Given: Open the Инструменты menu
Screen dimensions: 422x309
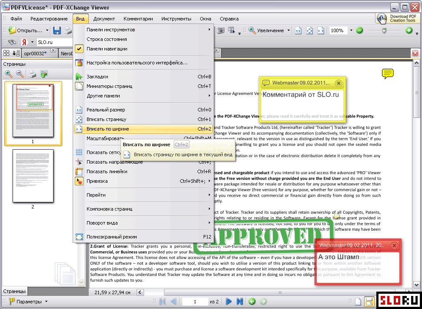Looking at the screenshot, I should [x=176, y=19].
